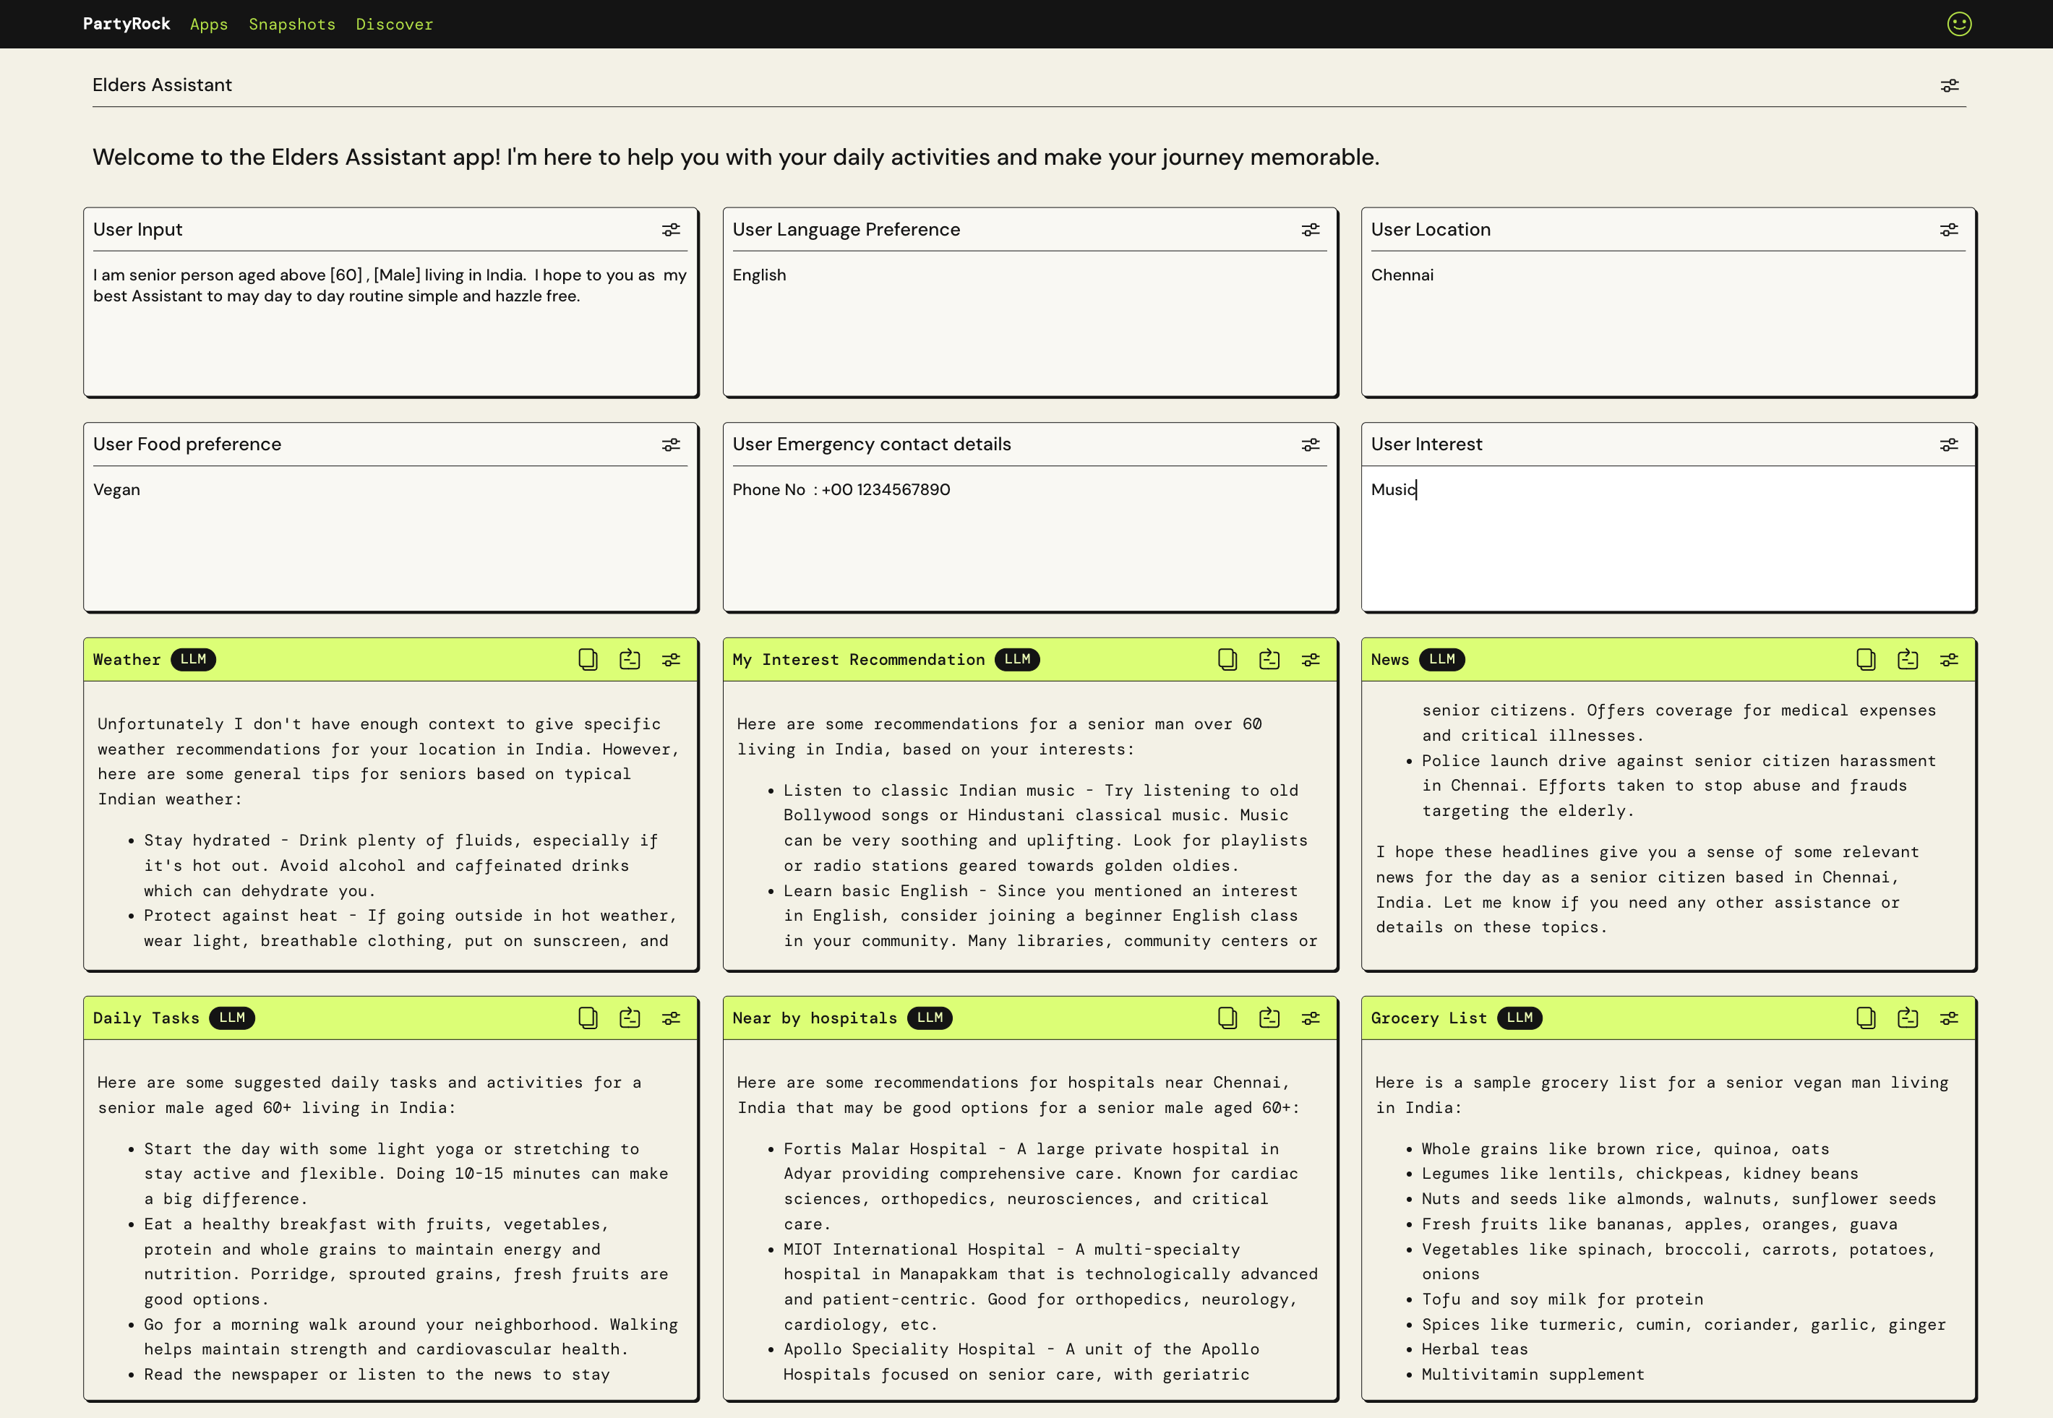The height and width of the screenshot is (1418, 2053).
Task: Copy Near by hospitals output
Action: click(1227, 1018)
